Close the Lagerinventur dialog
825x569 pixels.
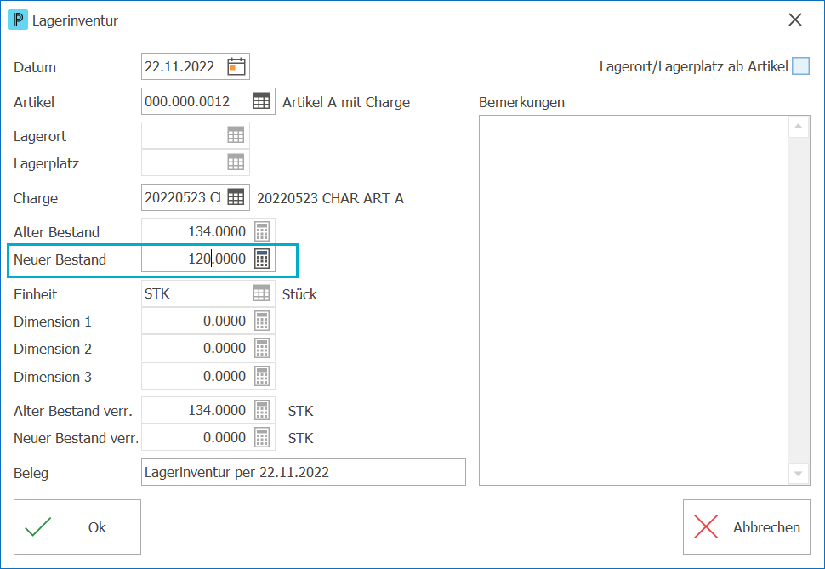click(795, 20)
